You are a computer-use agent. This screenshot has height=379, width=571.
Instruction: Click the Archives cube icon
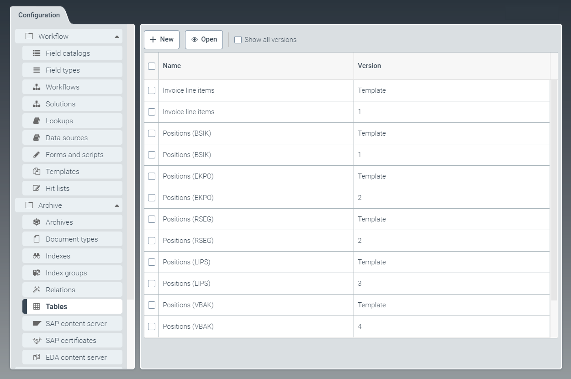click(x=37, y=222)
